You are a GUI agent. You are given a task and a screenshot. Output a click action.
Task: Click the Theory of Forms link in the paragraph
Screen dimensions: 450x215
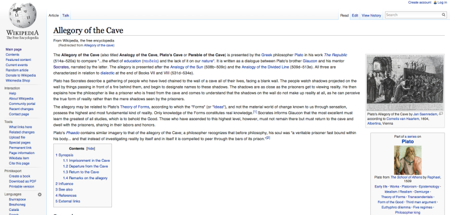(x=134, y=107)
